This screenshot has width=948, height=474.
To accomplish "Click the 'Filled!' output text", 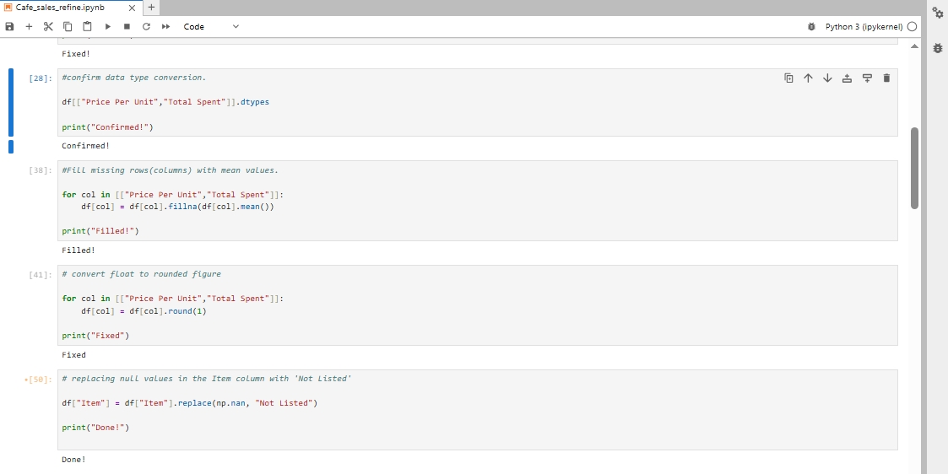I will point(79,250).
